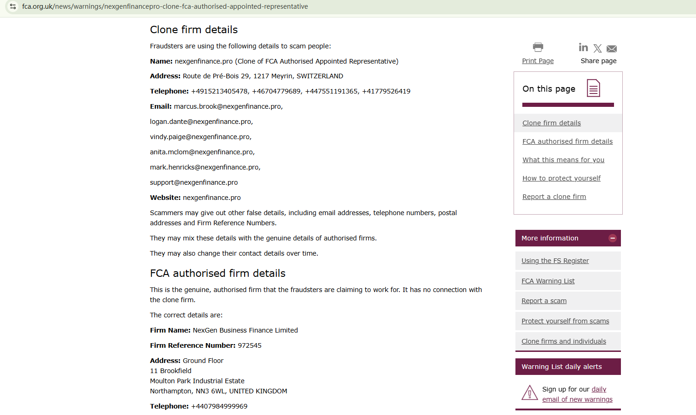696x415 pixels.
Task: Click the URL in the address bar
Action: coord(165,6)
